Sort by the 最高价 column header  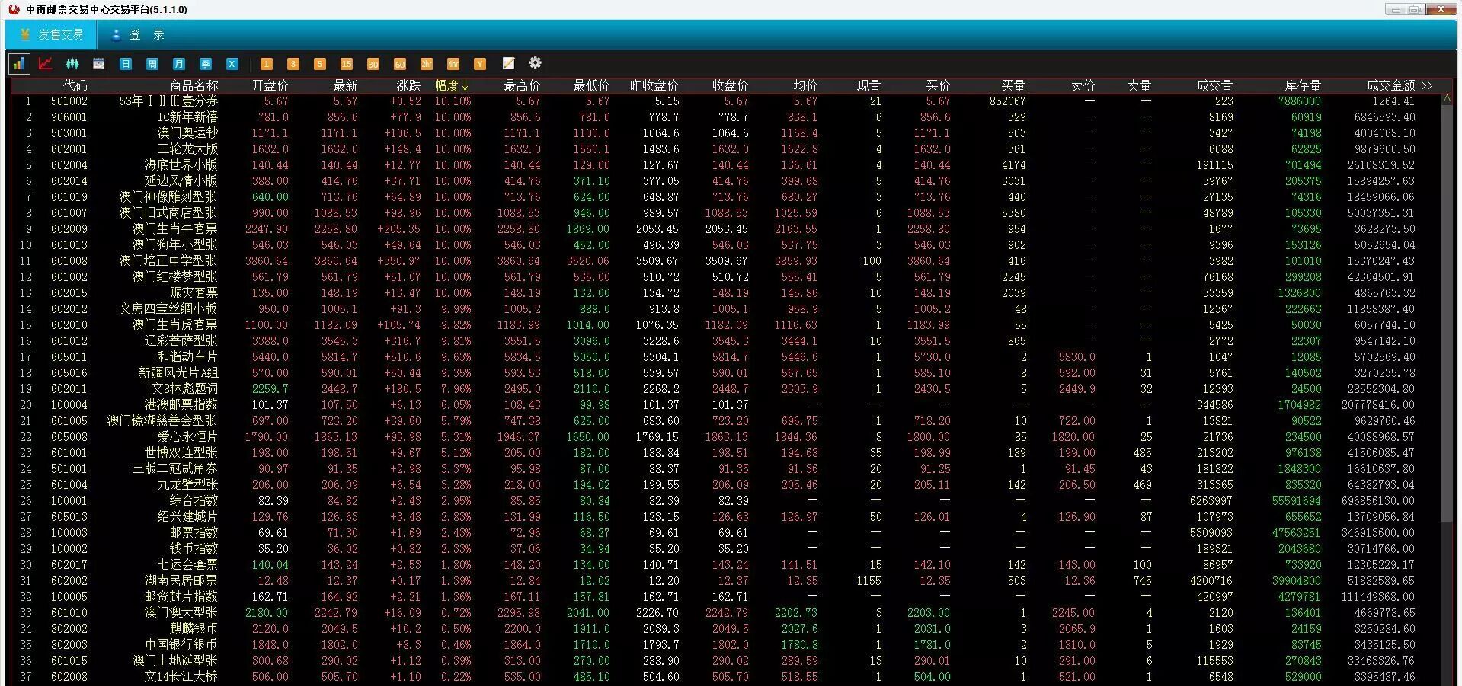pyautogui.click(x=522, y=85)
